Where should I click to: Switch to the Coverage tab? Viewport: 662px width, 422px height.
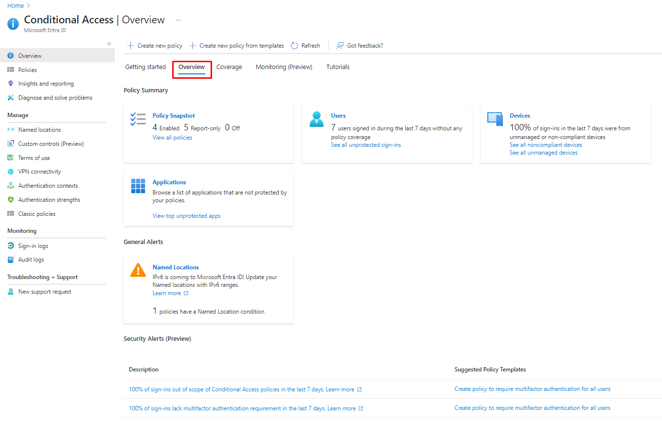coord(229,67)
